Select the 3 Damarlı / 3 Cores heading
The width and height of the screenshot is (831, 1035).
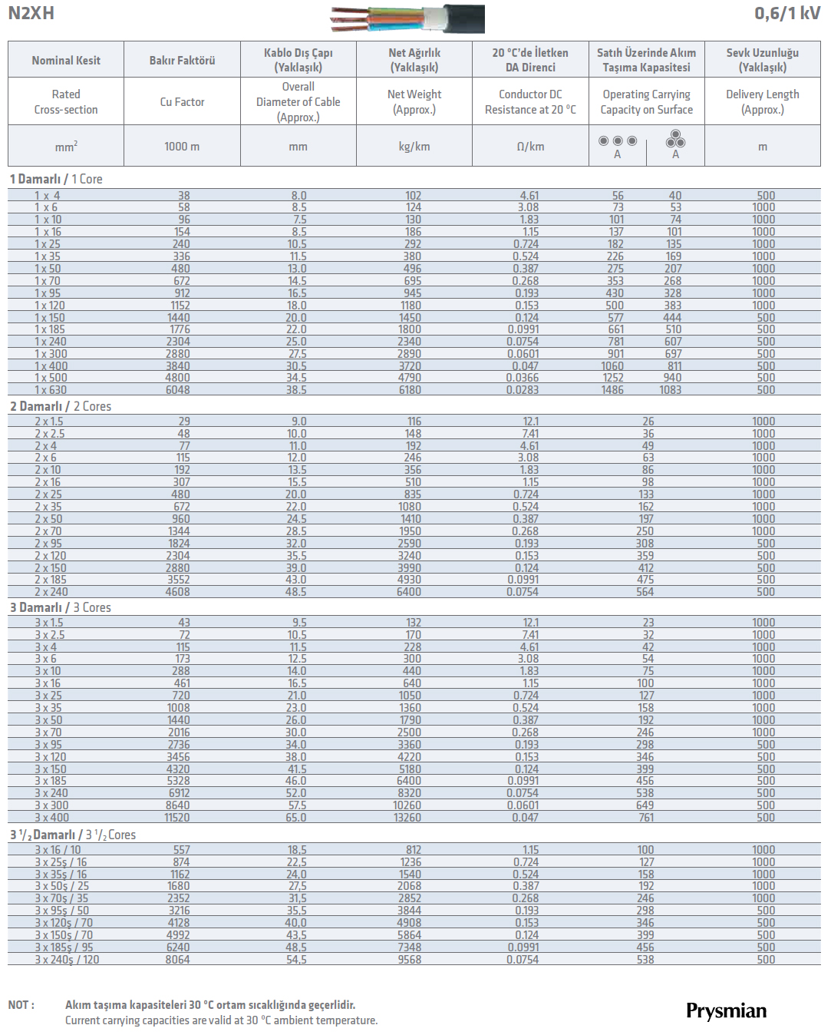pyautogui.click(x=61, y=607)
